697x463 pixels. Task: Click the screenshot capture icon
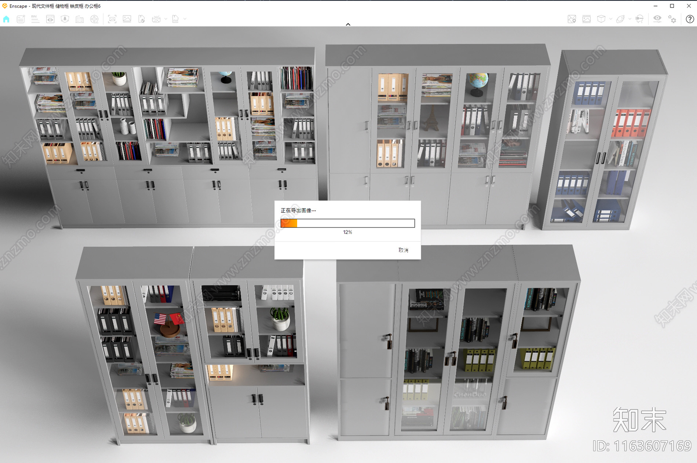tap(112, 19)
